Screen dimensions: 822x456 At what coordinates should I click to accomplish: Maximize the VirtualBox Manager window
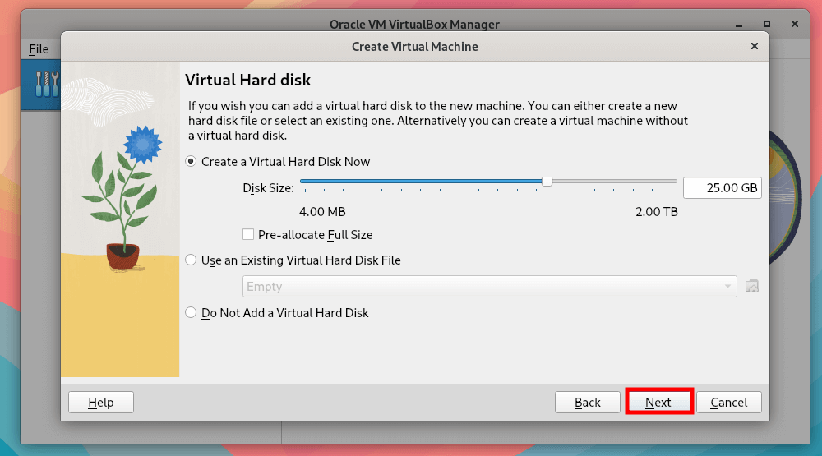point(767,25)
